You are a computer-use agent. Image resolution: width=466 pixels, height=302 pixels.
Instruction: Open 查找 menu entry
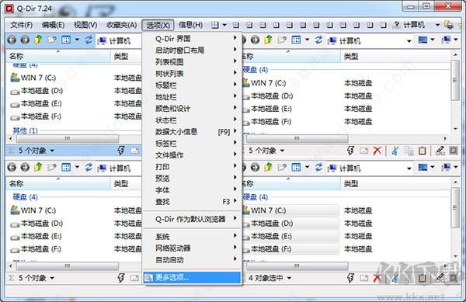point(193,202)
